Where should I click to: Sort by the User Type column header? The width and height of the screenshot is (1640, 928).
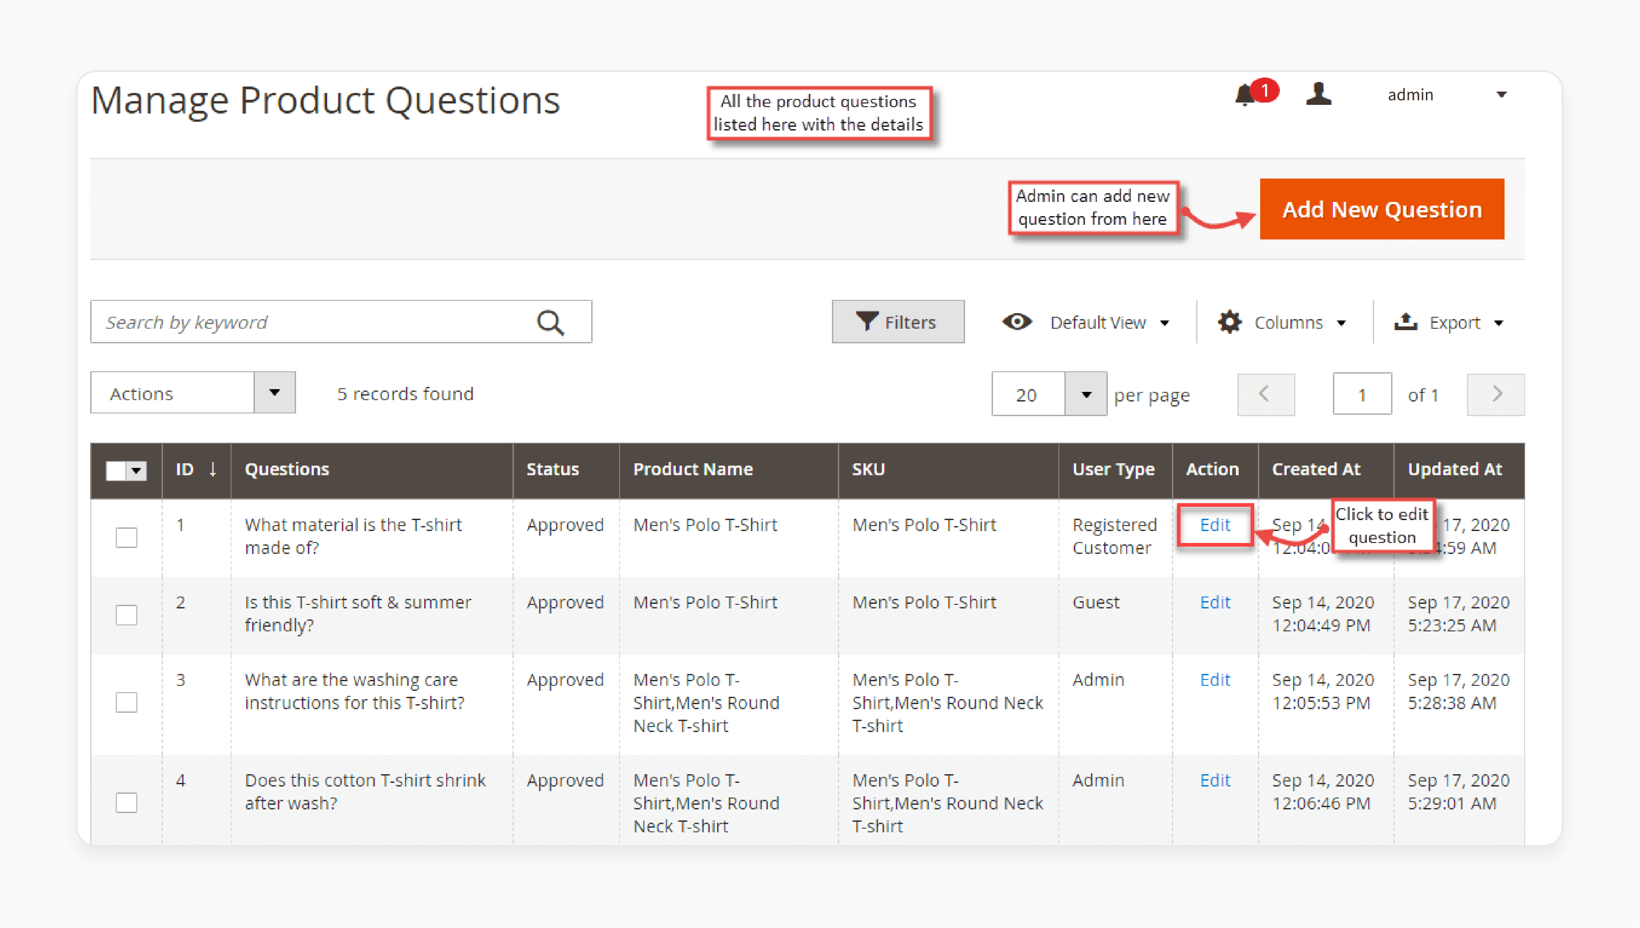tap(1115, 469)
